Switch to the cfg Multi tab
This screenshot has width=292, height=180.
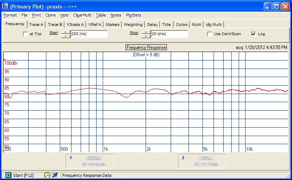tap(214, 25)
